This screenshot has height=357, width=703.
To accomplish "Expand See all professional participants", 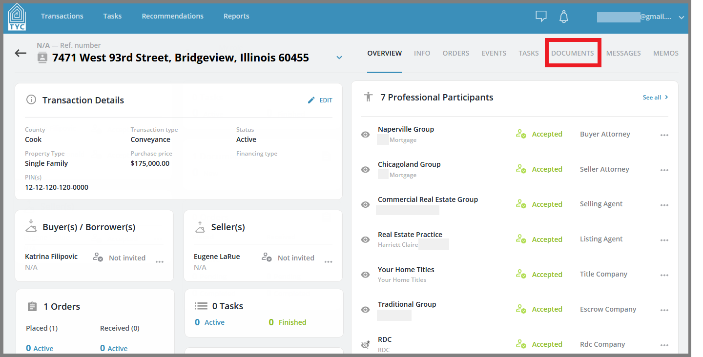I will [655, 98].
